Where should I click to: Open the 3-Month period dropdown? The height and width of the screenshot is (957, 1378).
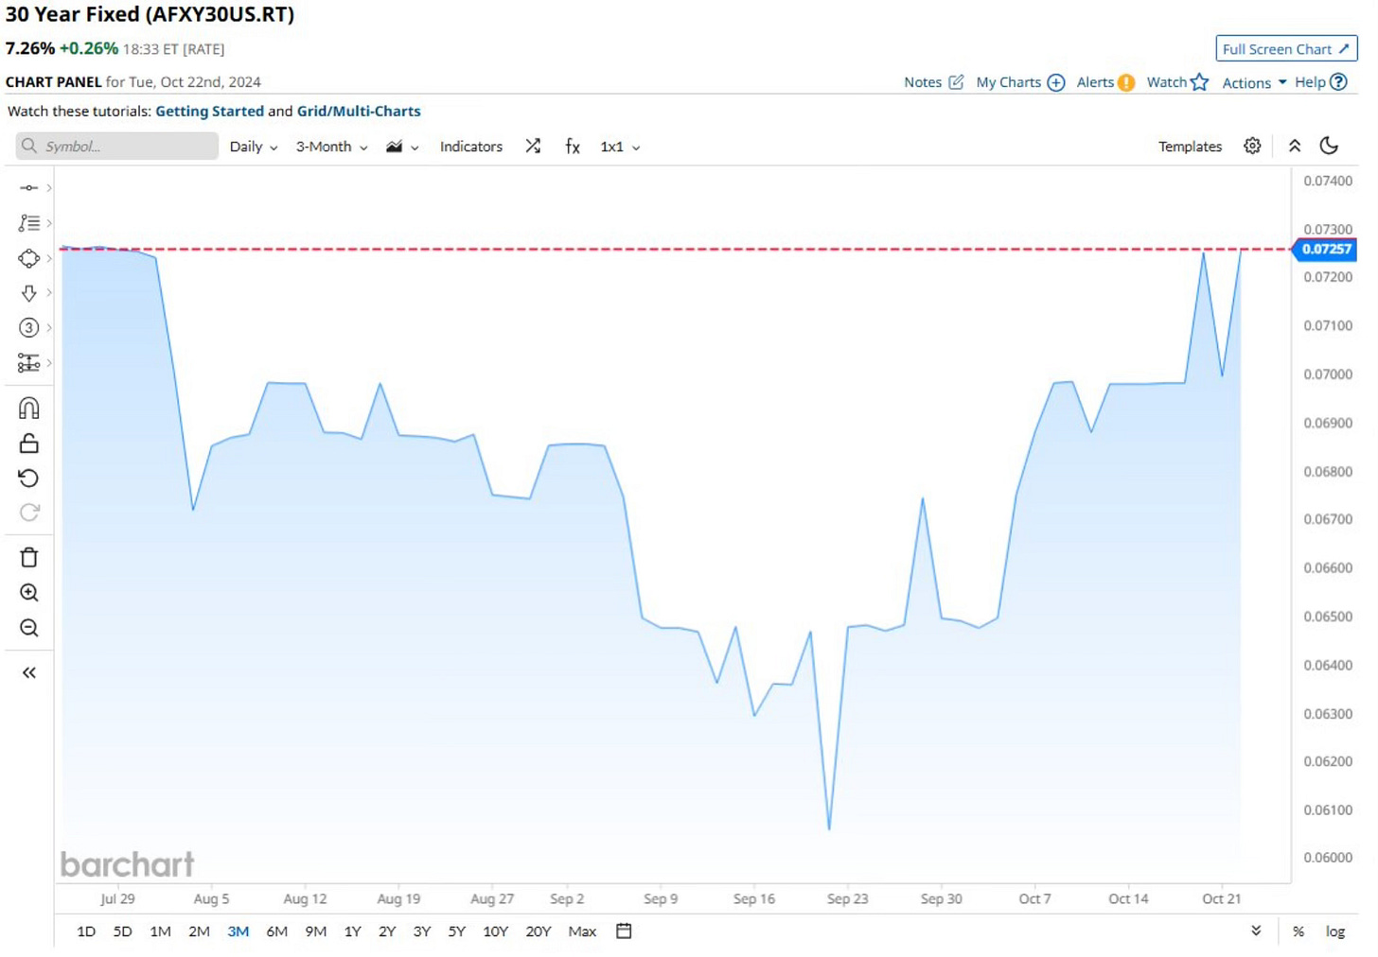click(x=331, y=147)
